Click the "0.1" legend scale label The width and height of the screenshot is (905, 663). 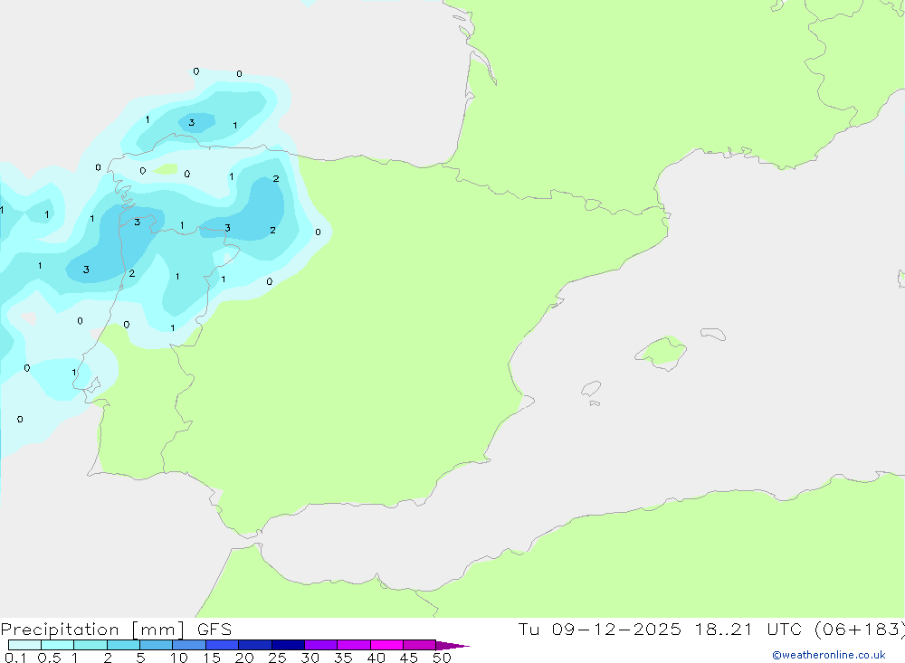[15, 658]
